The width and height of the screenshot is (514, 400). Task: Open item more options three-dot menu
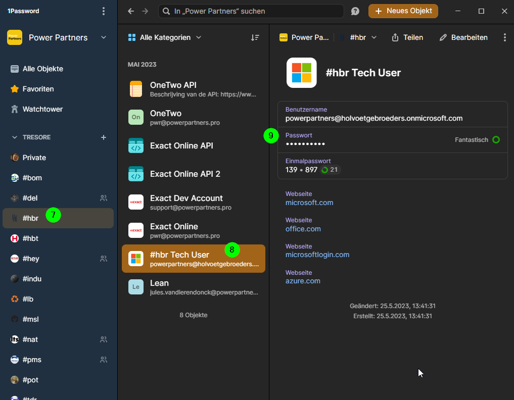click(x=504, y=37)
